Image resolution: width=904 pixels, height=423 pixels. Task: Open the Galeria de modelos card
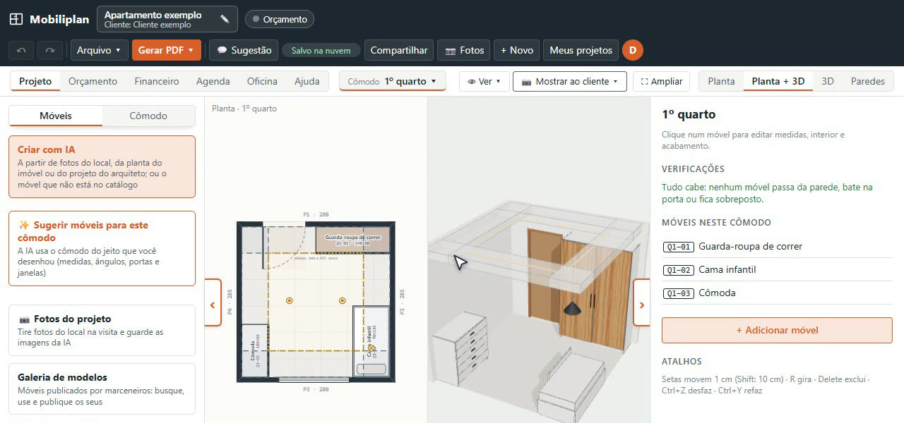[x=102, y=389]
